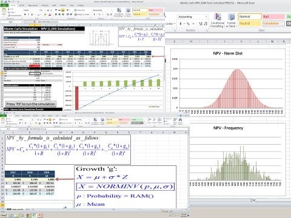Viewport: 291px width, 218px height.
Task: Select the red font color icon, top-left window
Action: coord(50,15)
